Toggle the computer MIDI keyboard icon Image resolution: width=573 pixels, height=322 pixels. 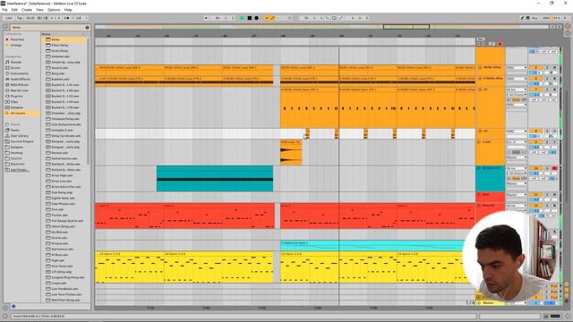(527, 18)
